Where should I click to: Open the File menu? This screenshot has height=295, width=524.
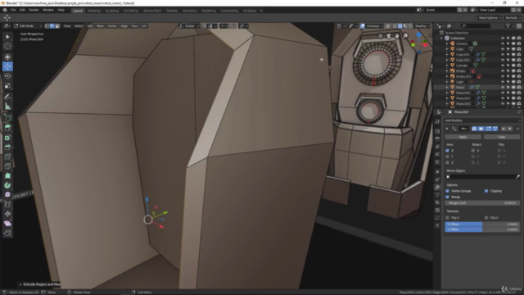click(13, 11)
